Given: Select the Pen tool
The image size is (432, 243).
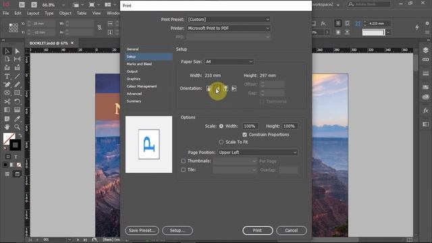Looking at the screenshot, I should (7, 84).
